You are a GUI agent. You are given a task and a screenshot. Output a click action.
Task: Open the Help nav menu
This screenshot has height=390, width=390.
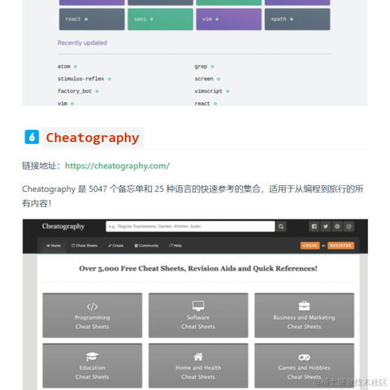(x=175, y=245)
